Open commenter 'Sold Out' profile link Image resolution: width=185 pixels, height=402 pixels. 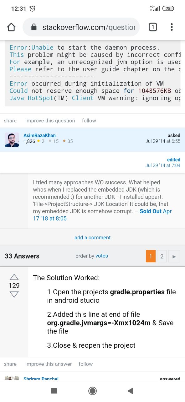(151, 211)
